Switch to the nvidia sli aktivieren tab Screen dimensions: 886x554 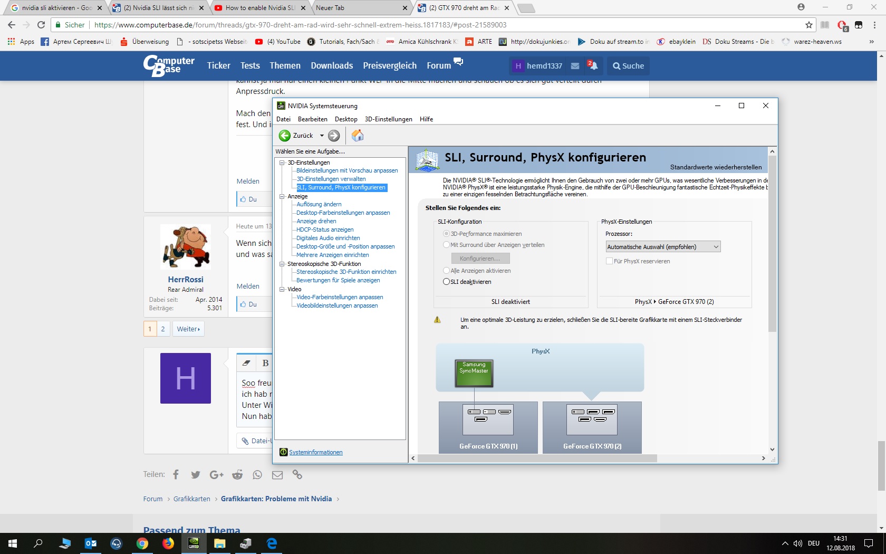click(56, 8)
